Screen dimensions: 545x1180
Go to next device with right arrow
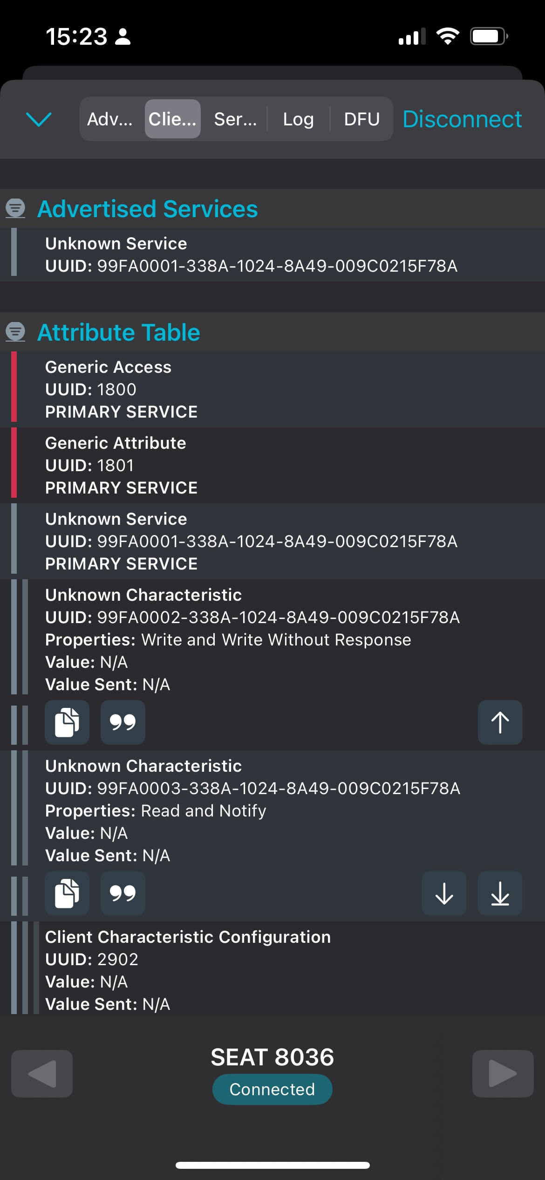click(503, 1074)
